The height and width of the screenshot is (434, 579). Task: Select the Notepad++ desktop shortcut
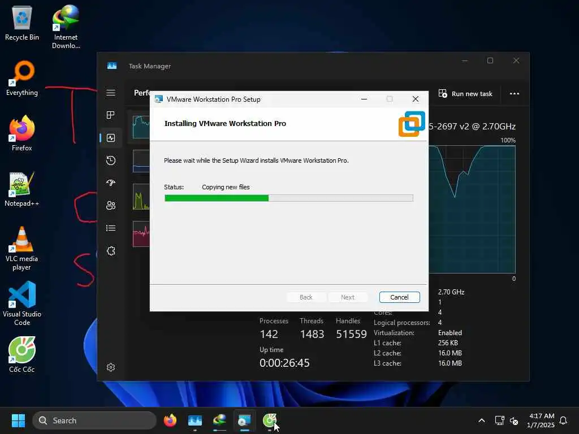pos(22,189)
